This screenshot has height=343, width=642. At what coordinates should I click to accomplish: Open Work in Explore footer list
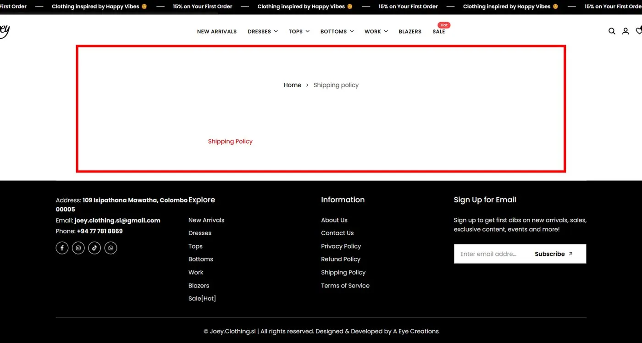point(196,272)
